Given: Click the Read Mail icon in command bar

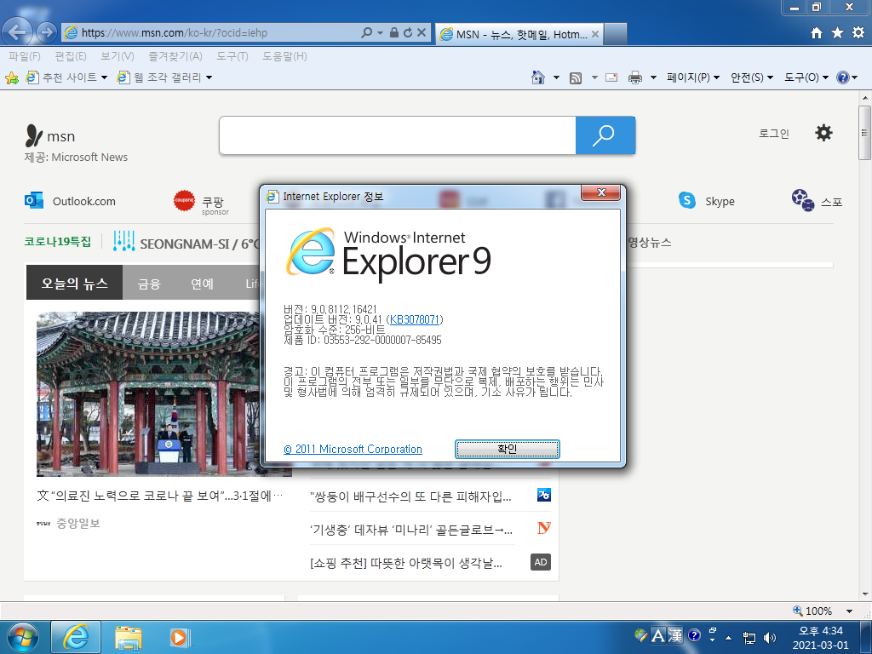Looking at the screenshot, I should pos(611,77).
